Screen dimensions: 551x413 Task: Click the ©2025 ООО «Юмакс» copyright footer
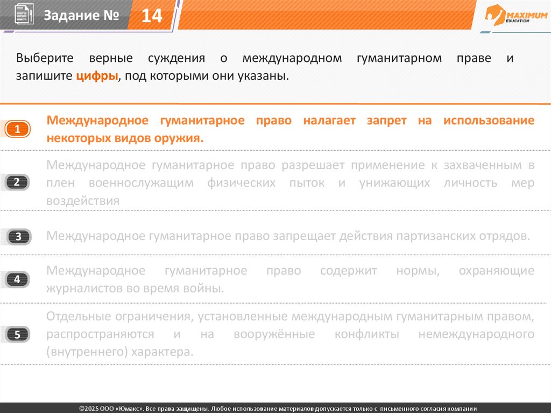coord(278,409)
